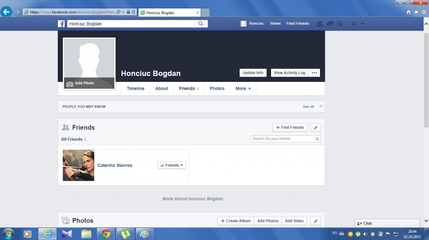Expand account menu arrow in top bar

point(362,24)
